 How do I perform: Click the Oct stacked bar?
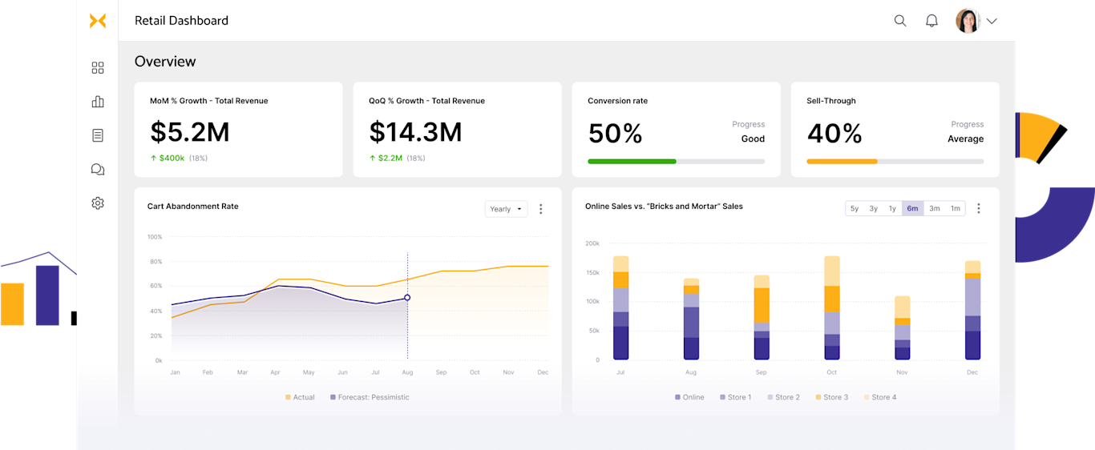click(x=832, y=307)
